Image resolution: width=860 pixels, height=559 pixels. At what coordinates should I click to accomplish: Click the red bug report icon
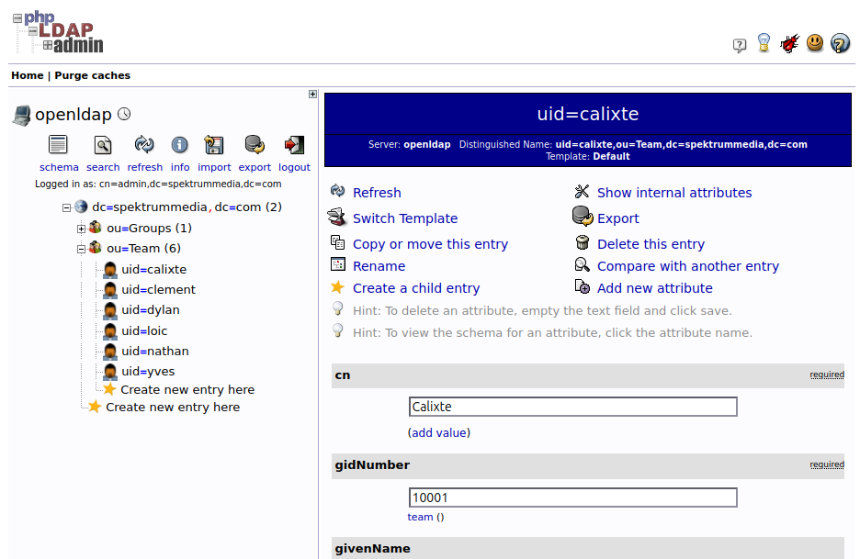point(789,43)
